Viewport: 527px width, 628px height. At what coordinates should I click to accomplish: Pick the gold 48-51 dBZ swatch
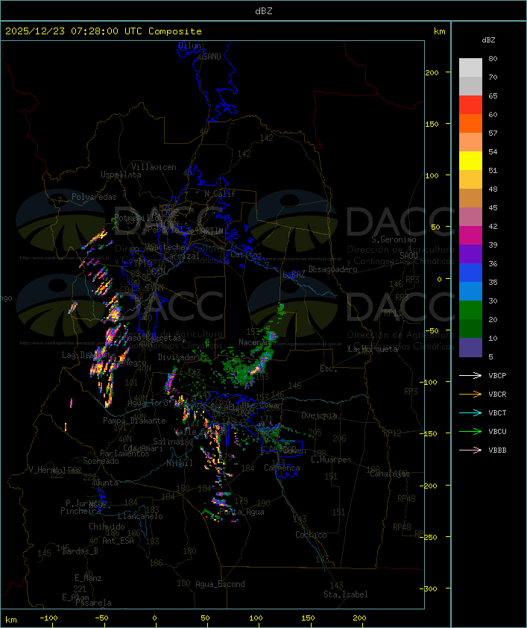470,180
